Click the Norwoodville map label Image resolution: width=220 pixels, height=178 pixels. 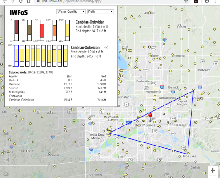point(168,98)
